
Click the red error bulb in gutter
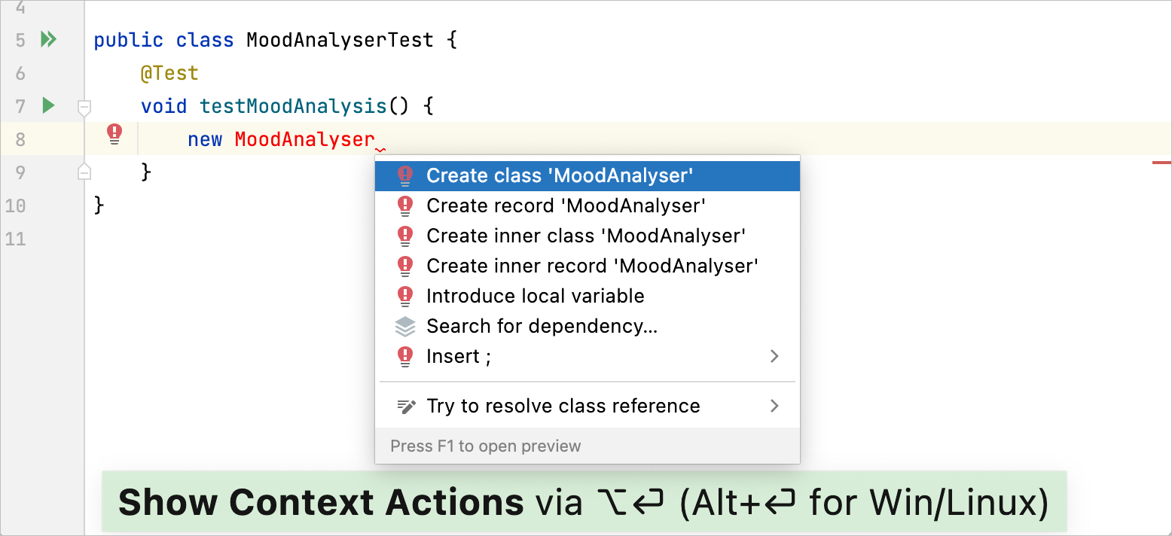114,135
